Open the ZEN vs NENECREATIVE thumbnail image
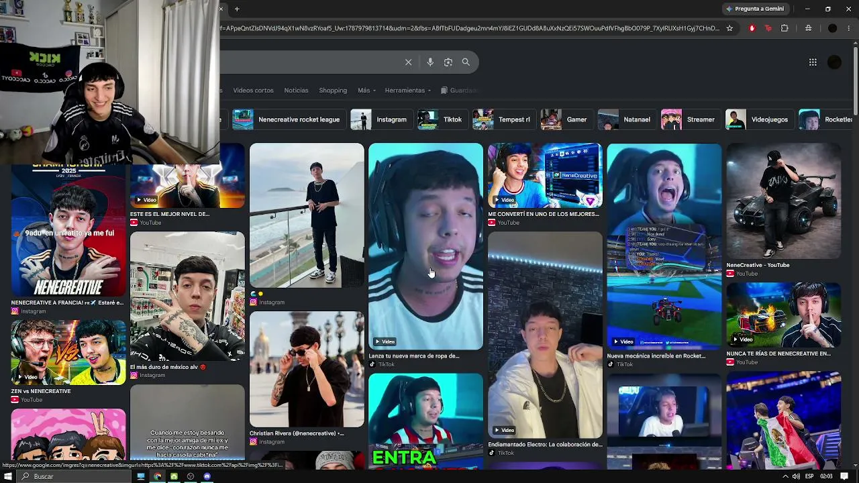The image size is (859, 483). [68, 352]
